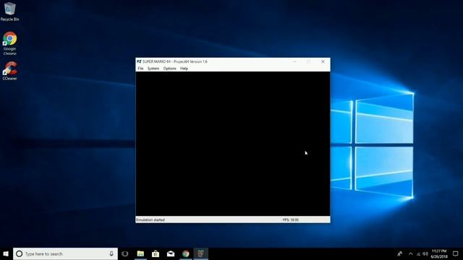463x260 pixels.
Task: Click the 'Emulation started' status text
Action: point(150,220)
